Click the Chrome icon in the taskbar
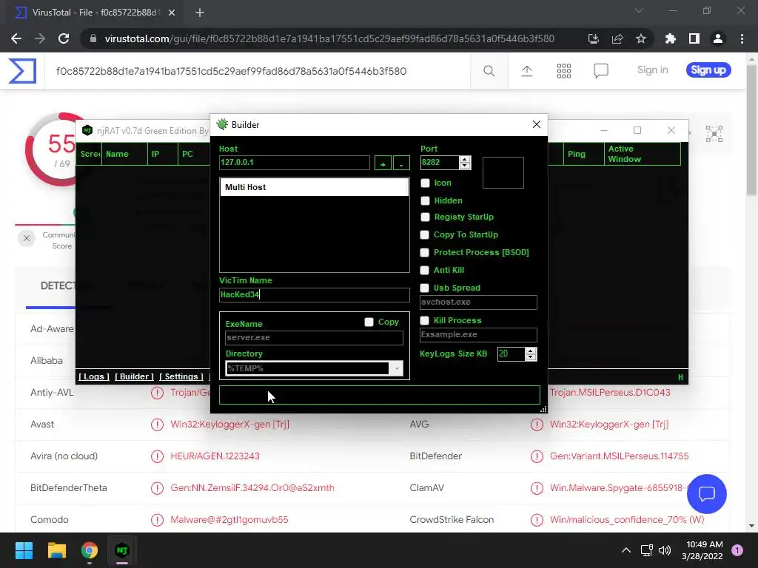 [x=90, y=550]
